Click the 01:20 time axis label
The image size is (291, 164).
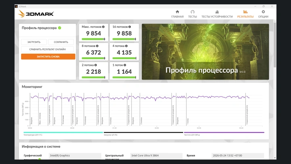pos(115,128)
